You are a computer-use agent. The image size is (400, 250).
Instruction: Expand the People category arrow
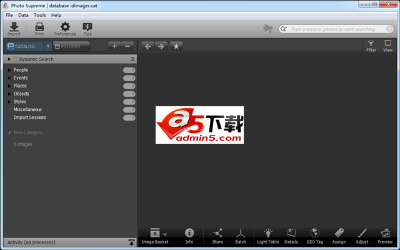(9, 70)
